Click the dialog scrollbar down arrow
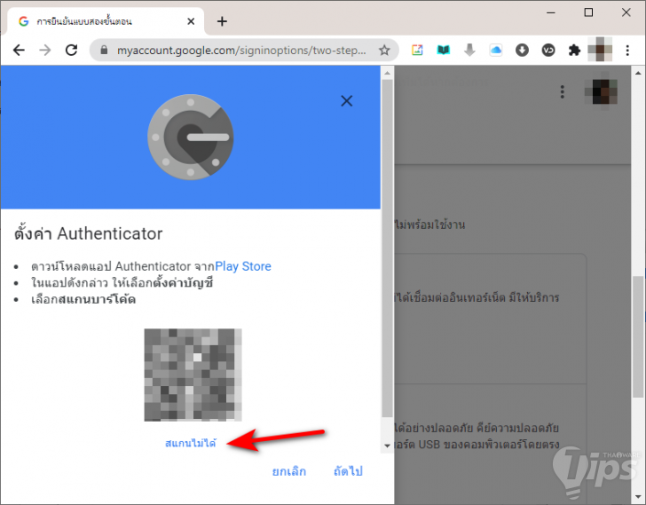Screen dimensions: 646x505 (387, 446)
